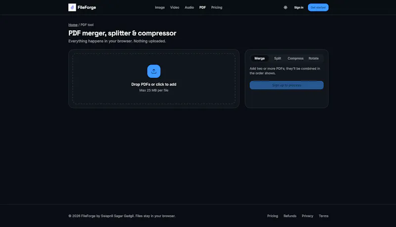Open the Refunds footer link
This screenshot has width=396, height=227.
290,216
